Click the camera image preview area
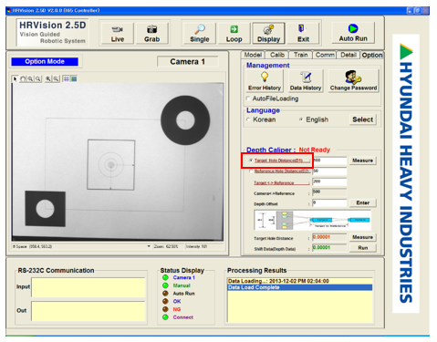 point(118,162)
